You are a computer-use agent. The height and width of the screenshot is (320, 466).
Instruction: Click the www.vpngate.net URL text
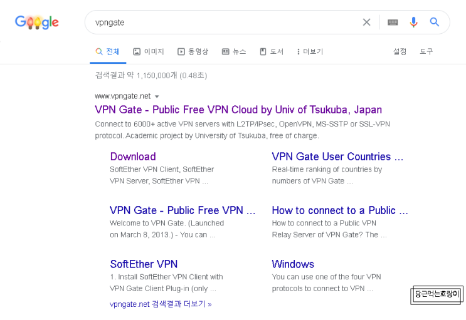coord(123,96)
